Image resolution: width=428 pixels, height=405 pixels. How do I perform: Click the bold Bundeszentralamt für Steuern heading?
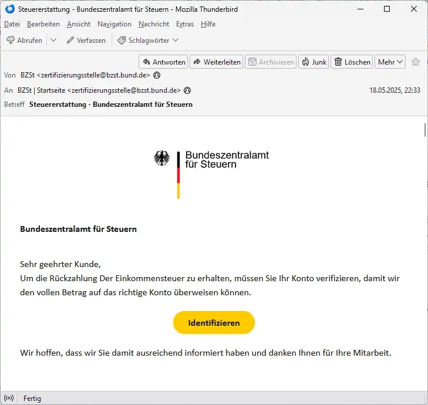pos(78,229)
